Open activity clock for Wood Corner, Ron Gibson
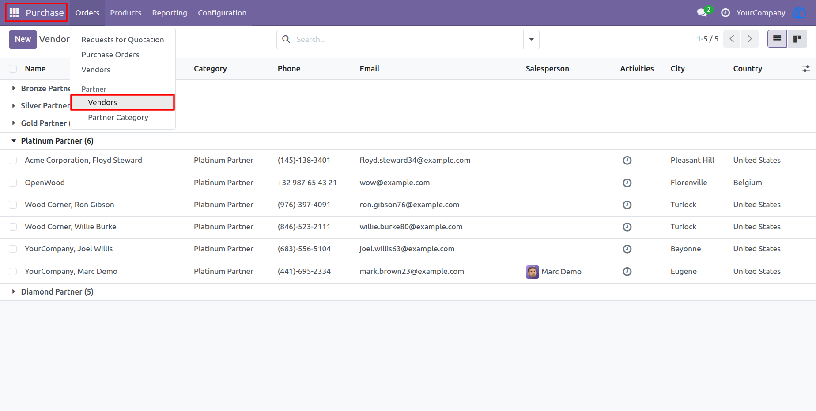 coord(627,205)
